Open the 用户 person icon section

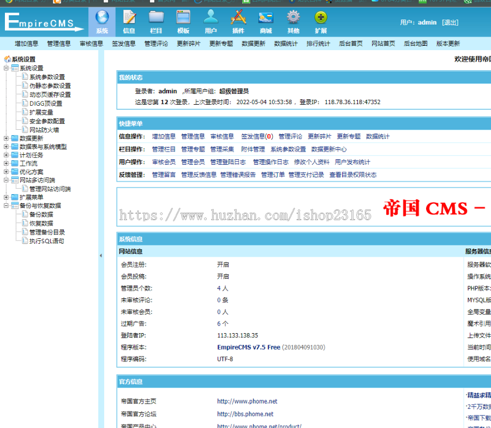click(211, 22)
